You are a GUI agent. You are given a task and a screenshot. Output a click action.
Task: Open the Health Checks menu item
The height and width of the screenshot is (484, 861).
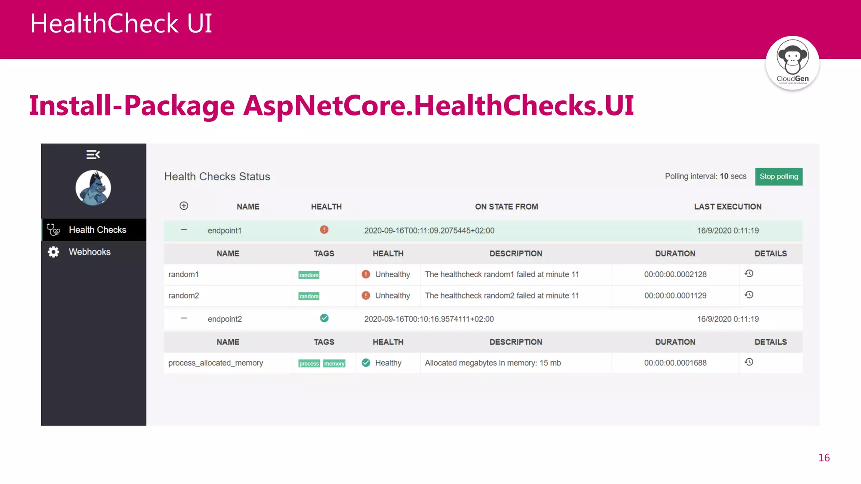point(94,230)
